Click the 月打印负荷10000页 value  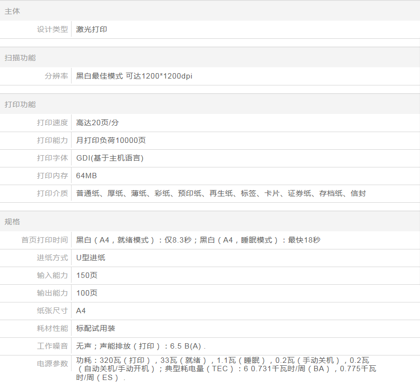111,140
